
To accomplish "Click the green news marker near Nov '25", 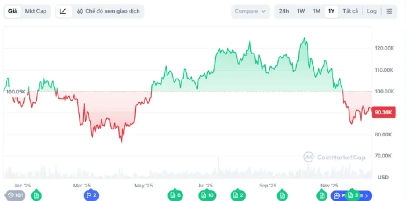I will (x=322, y=195).
